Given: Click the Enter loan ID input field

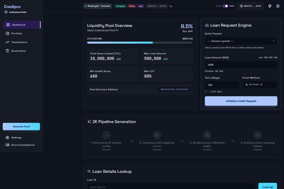Looking at the screenshot, I should pyautogui.click(x=171, y=187).
